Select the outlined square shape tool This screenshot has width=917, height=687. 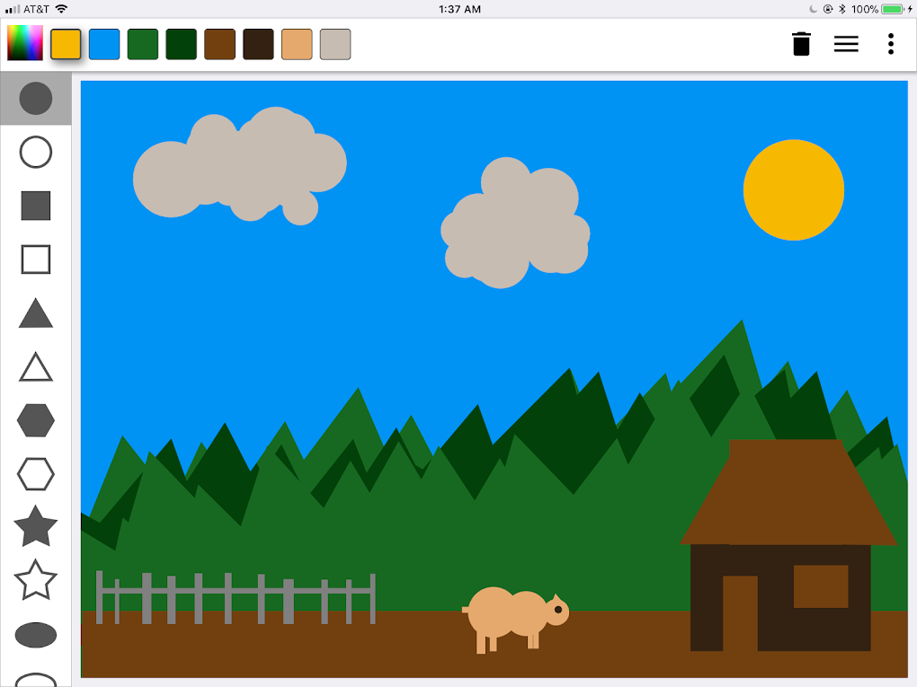point(35,260)
